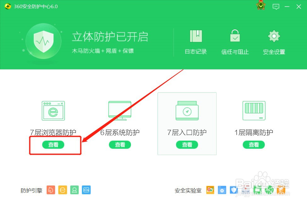Click the blue window protection engine icon
The image size is (307, 204).
[x=86, y=190]
